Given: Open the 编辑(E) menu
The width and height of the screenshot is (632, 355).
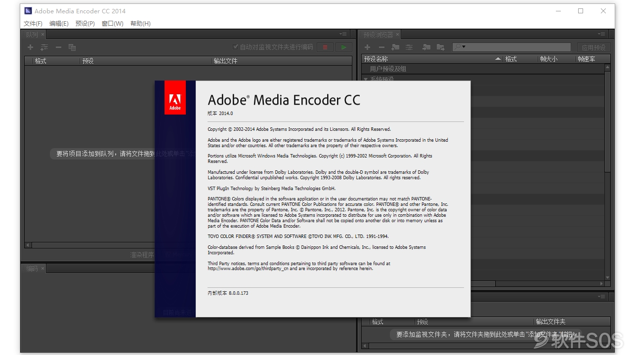Looking at the screenshot, I should [59, 23].
